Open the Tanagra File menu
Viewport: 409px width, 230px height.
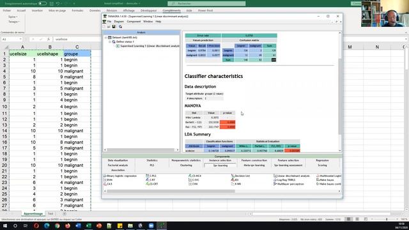point(109,22)
